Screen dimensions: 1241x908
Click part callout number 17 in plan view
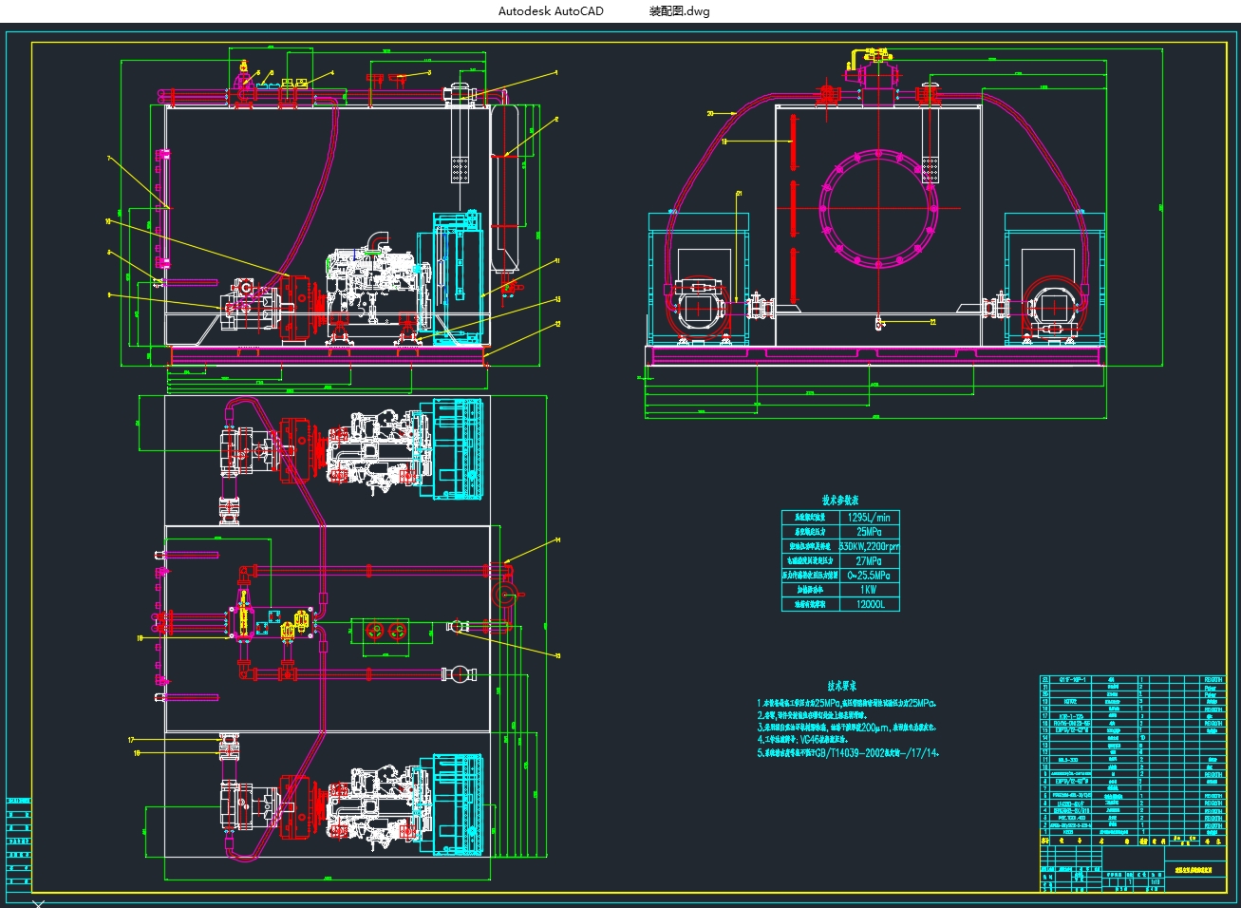[x=131, y=740]
